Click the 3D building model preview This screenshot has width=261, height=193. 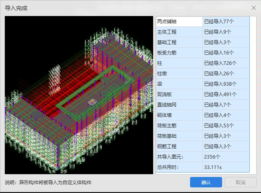79,95
